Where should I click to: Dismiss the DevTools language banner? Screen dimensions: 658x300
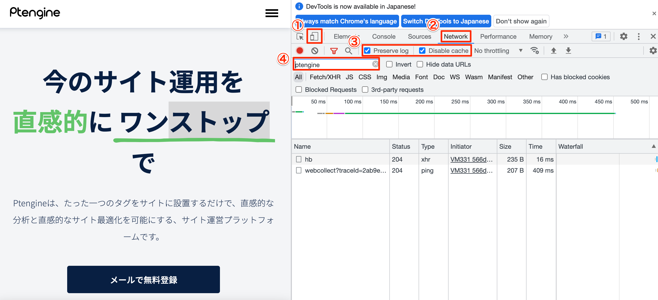[x=654, y=13]
